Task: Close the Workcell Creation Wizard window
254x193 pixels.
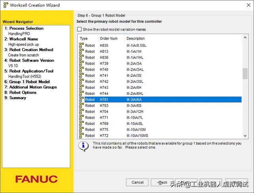Action: pyautogui.click(x=248, y=5)
